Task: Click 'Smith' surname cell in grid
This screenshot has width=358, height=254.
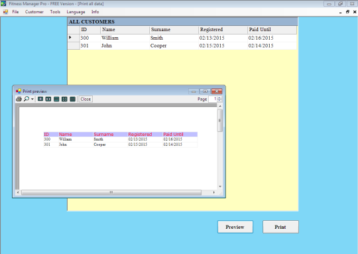Action: coord(174,38)
